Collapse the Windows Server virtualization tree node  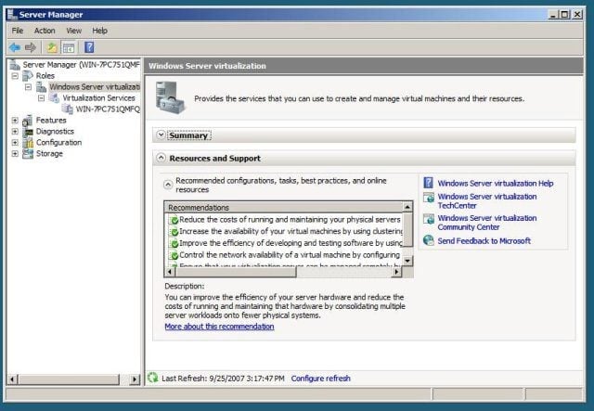[x=28, y=87]
